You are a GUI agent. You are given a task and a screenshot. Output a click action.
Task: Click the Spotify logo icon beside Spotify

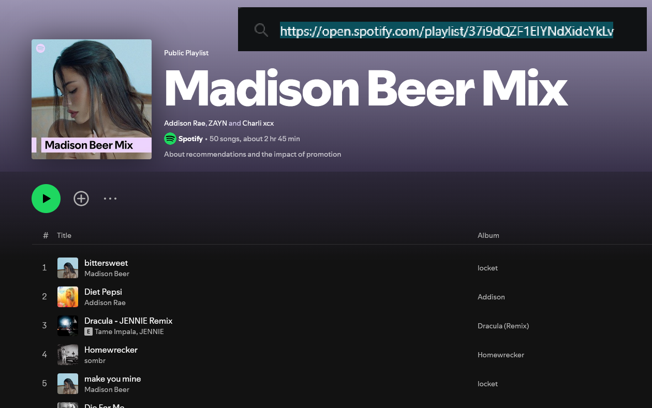[x=170, y=139]
